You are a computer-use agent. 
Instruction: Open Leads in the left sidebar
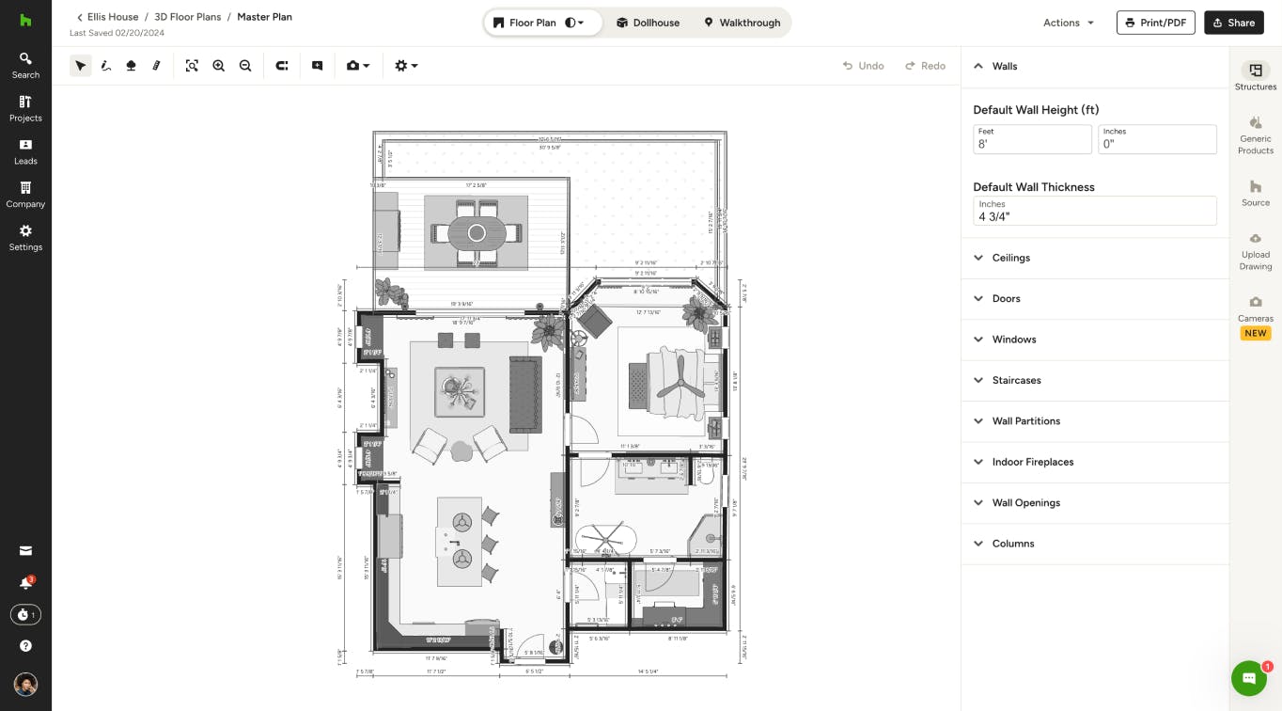tap(25, 151)
